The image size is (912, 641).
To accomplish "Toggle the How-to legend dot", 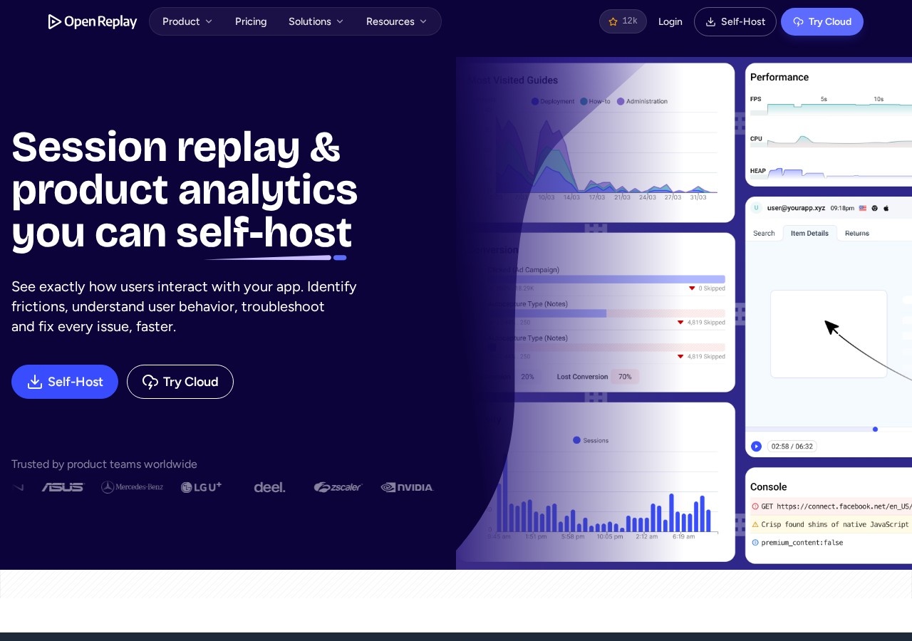I will coord(584,101).
